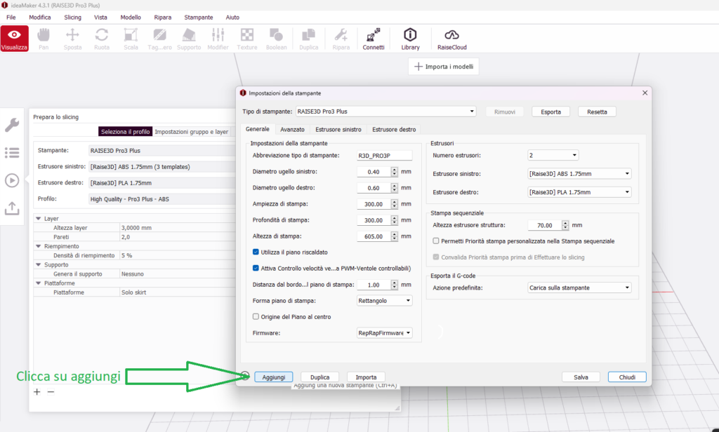Open Estrusore destro material dropdown in dialog
719x432 pixels.
(x=579, y=192)
